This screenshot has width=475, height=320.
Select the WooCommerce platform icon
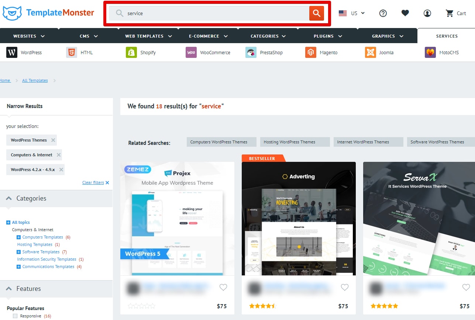point(191,52)
